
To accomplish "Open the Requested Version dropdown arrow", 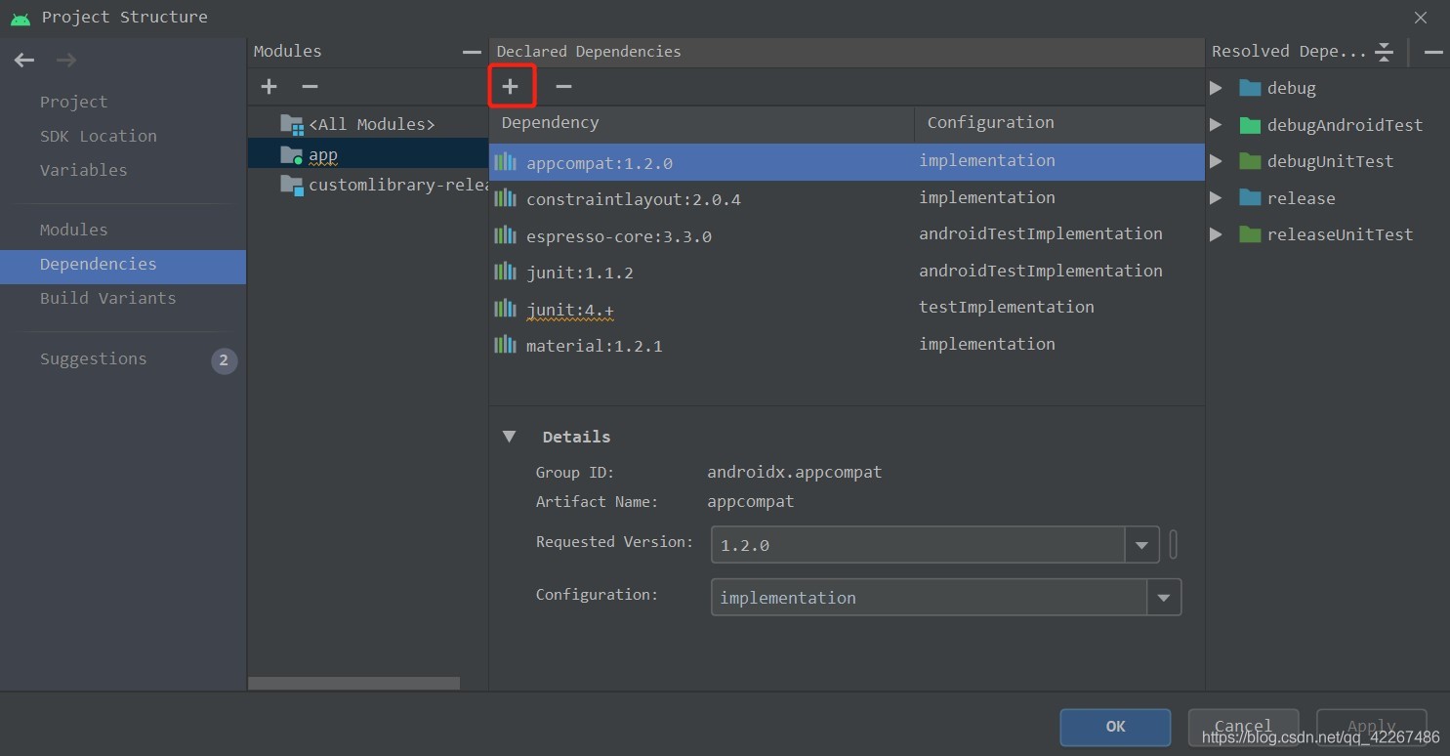I will (x=1141, y=545).
